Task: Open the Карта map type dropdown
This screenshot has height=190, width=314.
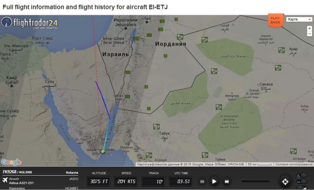Action: tap(300, 19)
